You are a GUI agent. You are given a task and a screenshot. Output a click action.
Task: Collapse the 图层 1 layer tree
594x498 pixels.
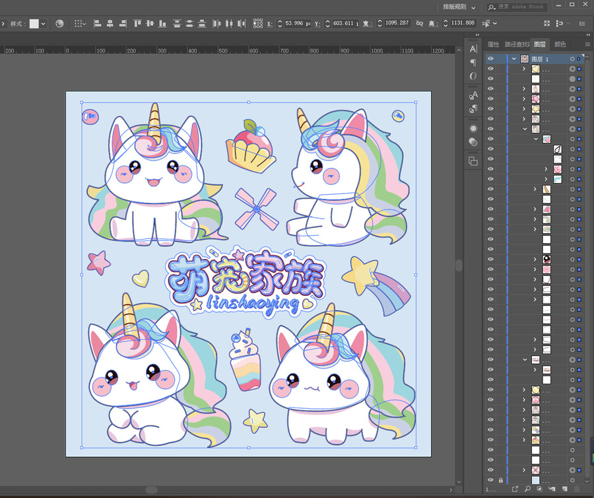(x=514, y=59)
